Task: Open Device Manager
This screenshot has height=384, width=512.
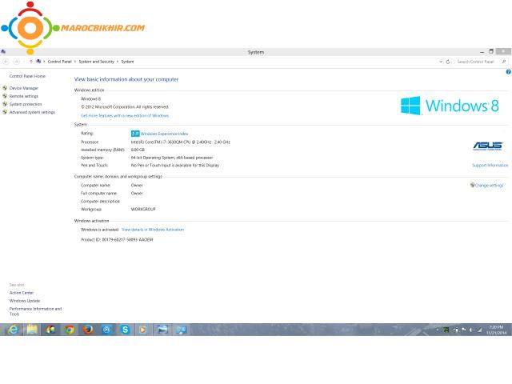Action: [x=24, y=88]
